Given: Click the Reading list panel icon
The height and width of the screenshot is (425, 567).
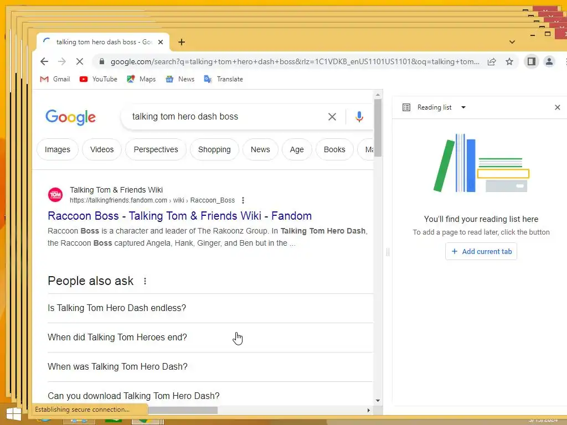Looking at the screenshot, I should coord(406,107).
